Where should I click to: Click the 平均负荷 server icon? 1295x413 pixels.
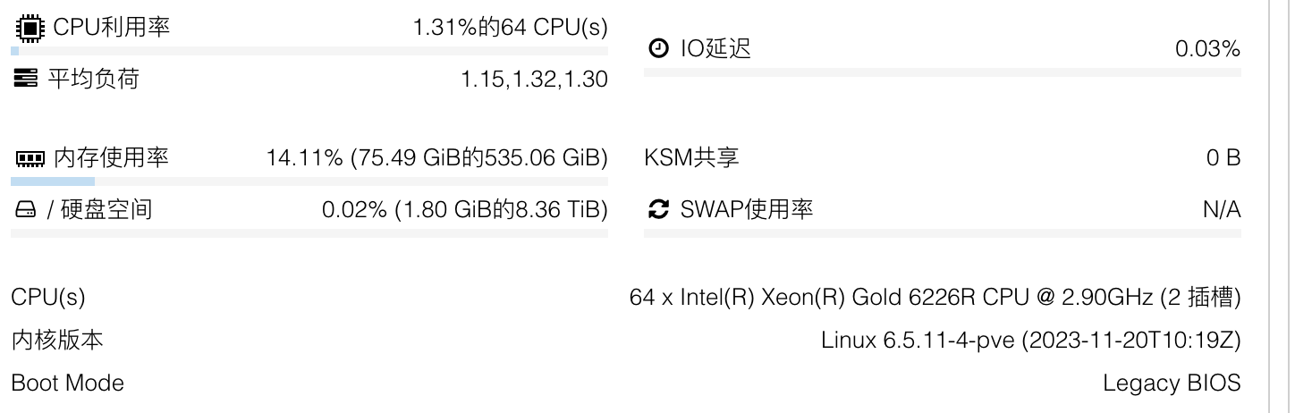point(25,80)
